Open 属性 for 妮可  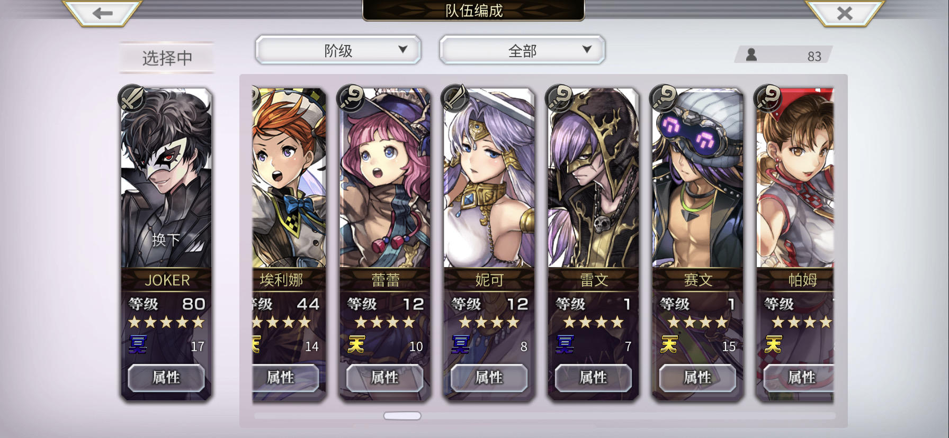pyautogui.click(x=489, y=378)
